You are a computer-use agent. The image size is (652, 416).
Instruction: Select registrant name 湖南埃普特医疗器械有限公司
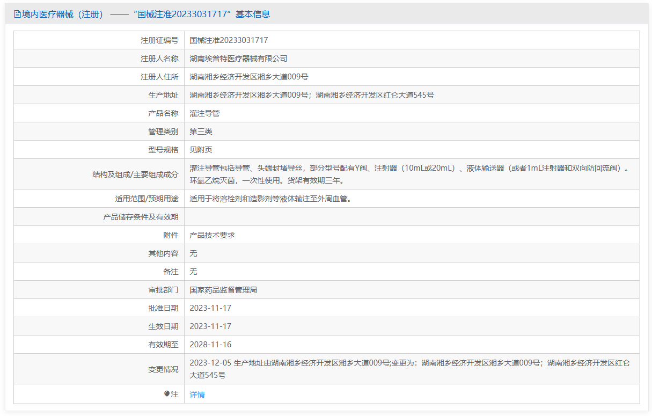coord(239,59)
